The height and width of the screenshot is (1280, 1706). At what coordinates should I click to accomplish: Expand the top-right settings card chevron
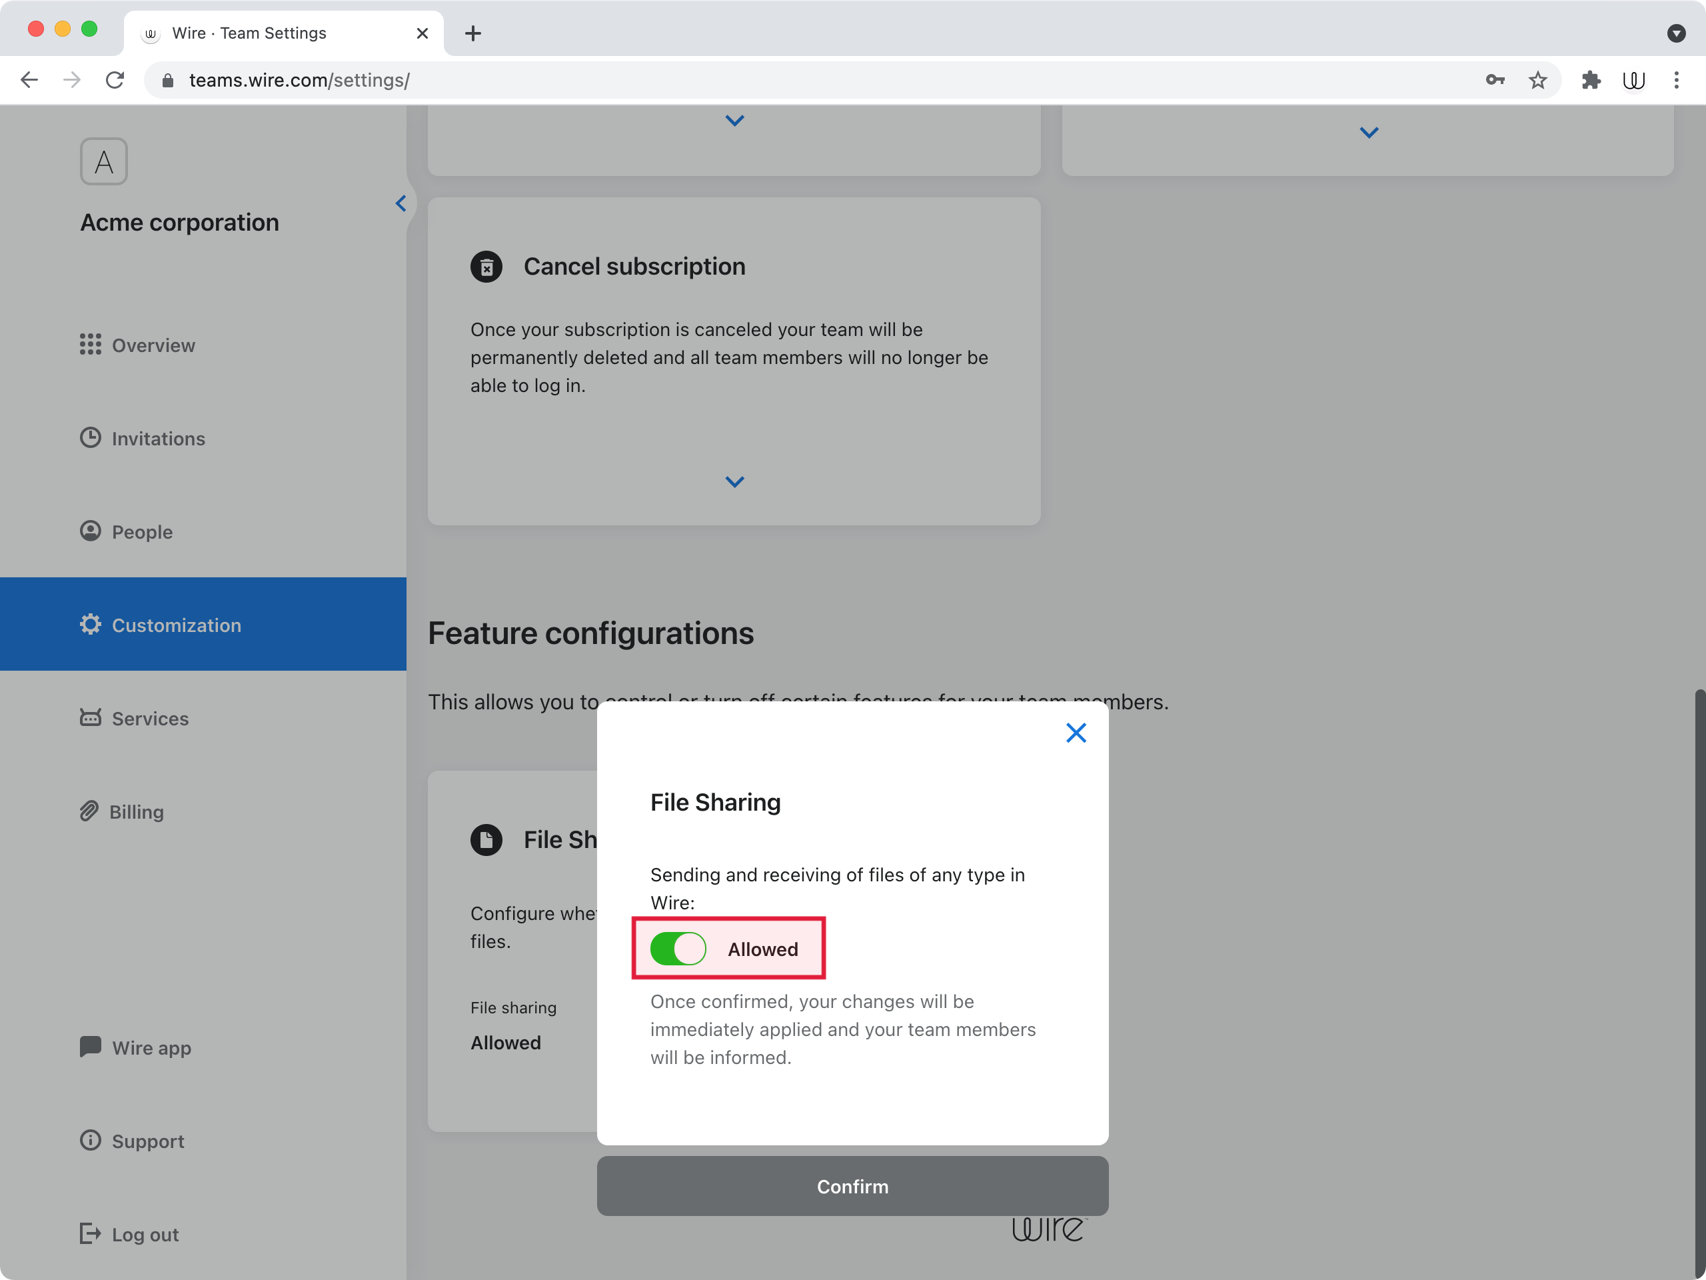[x=1368, y=133]
